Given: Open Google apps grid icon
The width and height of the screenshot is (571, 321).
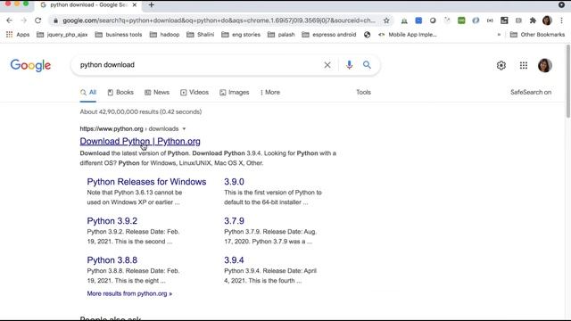Looking at the screenshot, I should 524,65.
